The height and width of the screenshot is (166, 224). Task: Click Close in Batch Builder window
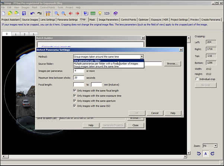(x=135, y=125)
